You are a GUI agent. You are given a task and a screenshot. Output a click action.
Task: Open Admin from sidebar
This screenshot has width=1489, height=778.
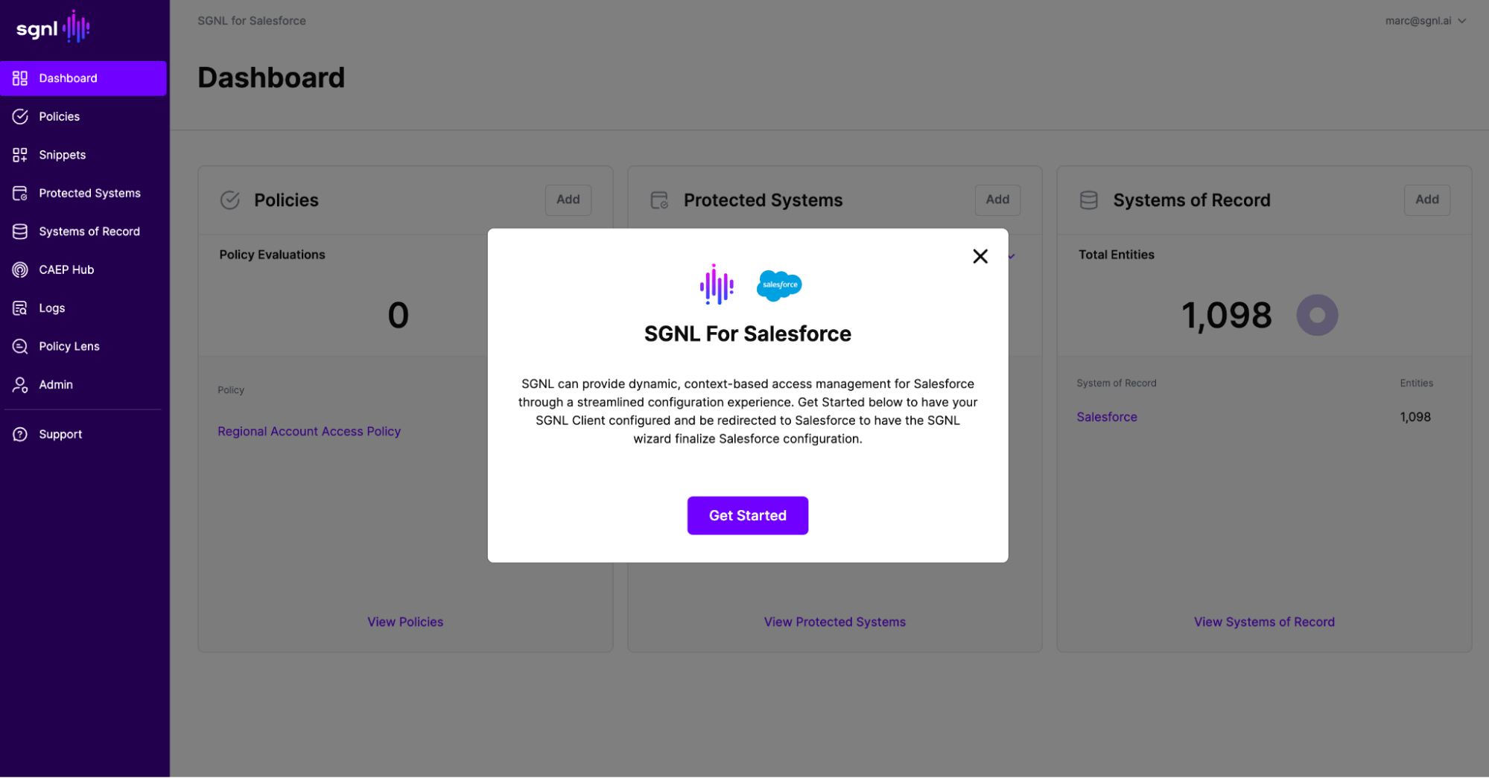[83, 385]
